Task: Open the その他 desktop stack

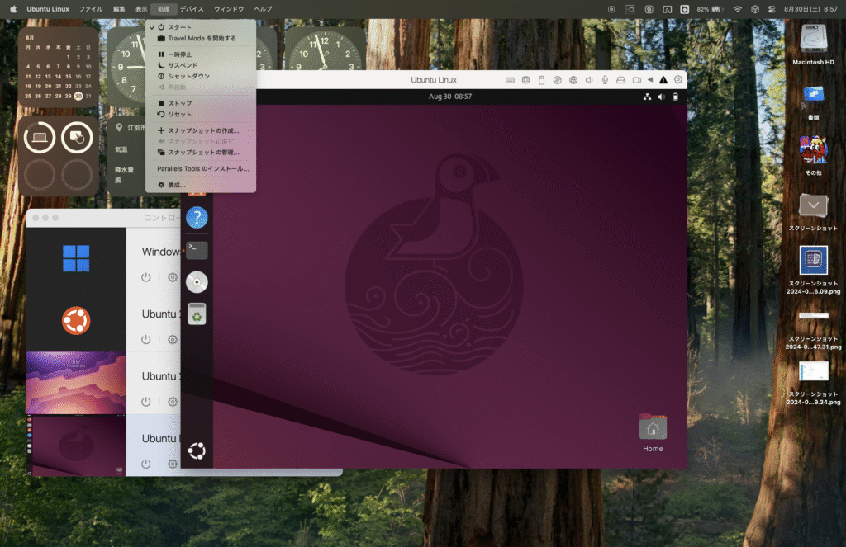Action: tap(813, 155)
